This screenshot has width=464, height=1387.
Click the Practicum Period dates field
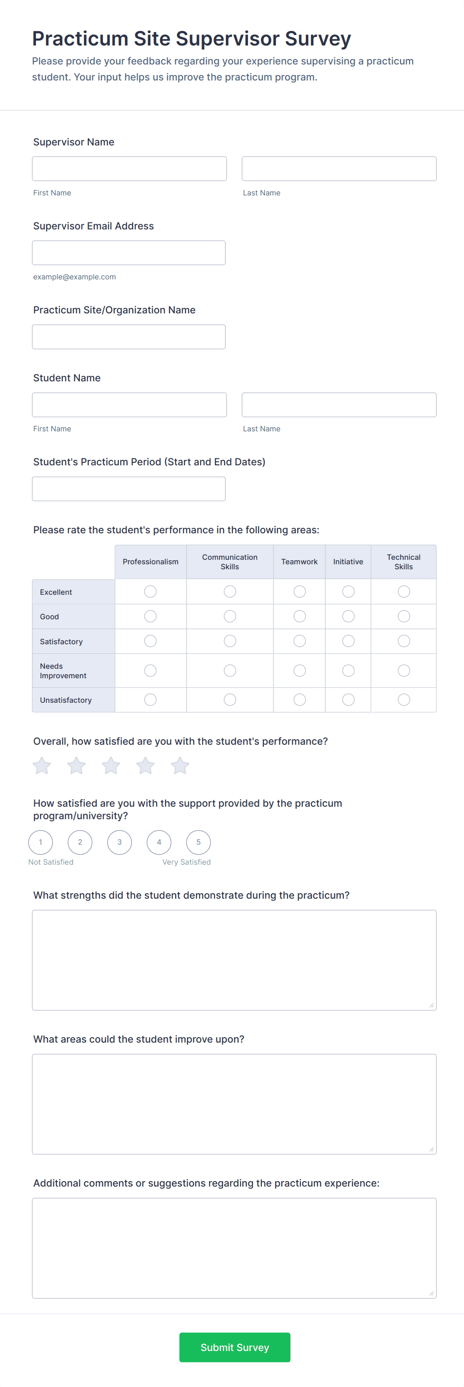pos(129,488)
